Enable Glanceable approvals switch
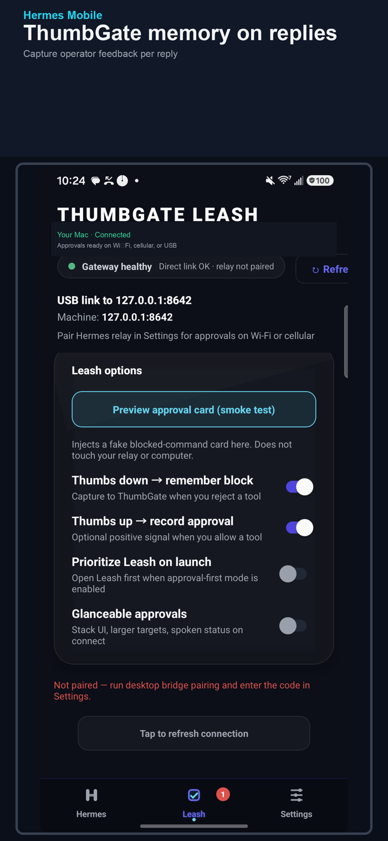 pyautogui.click(x=293, y=626)
